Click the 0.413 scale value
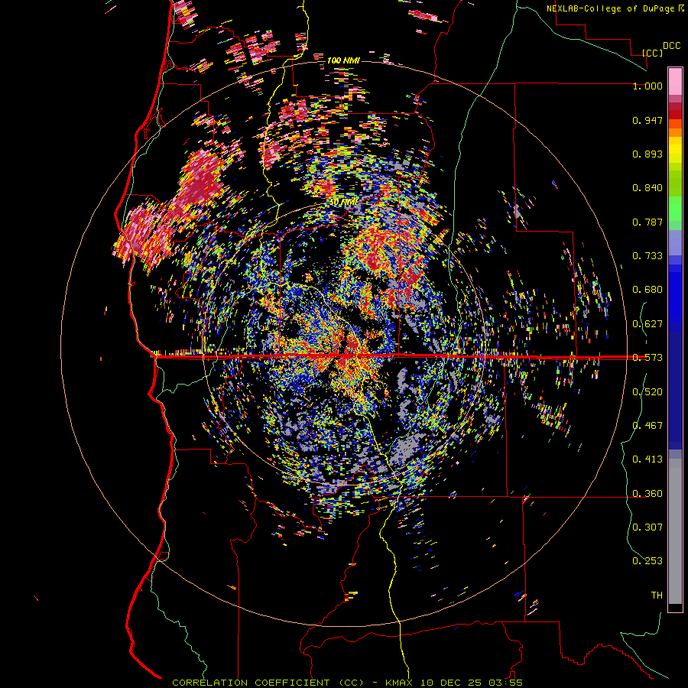688x688 pixels. tap(647, 459)
